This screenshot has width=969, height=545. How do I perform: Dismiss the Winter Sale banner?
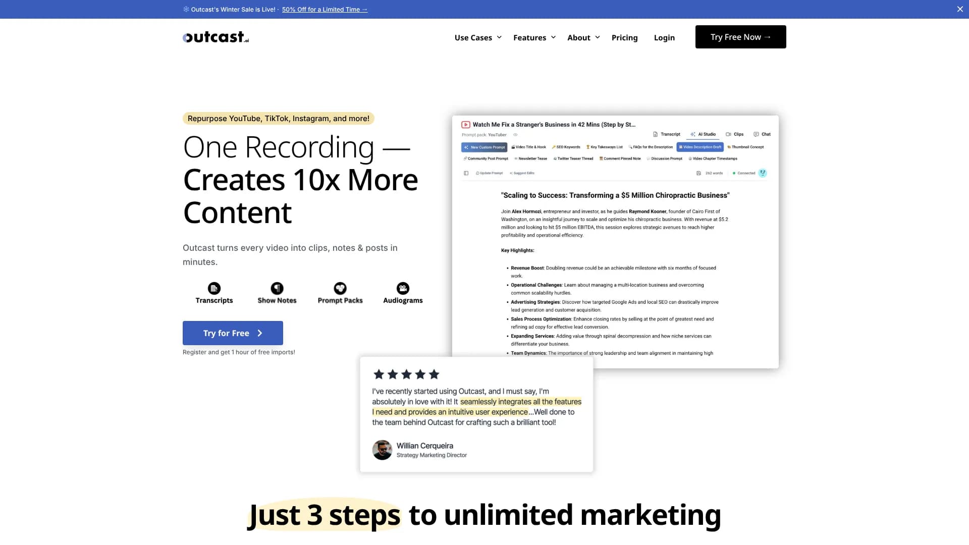point(960,9)
